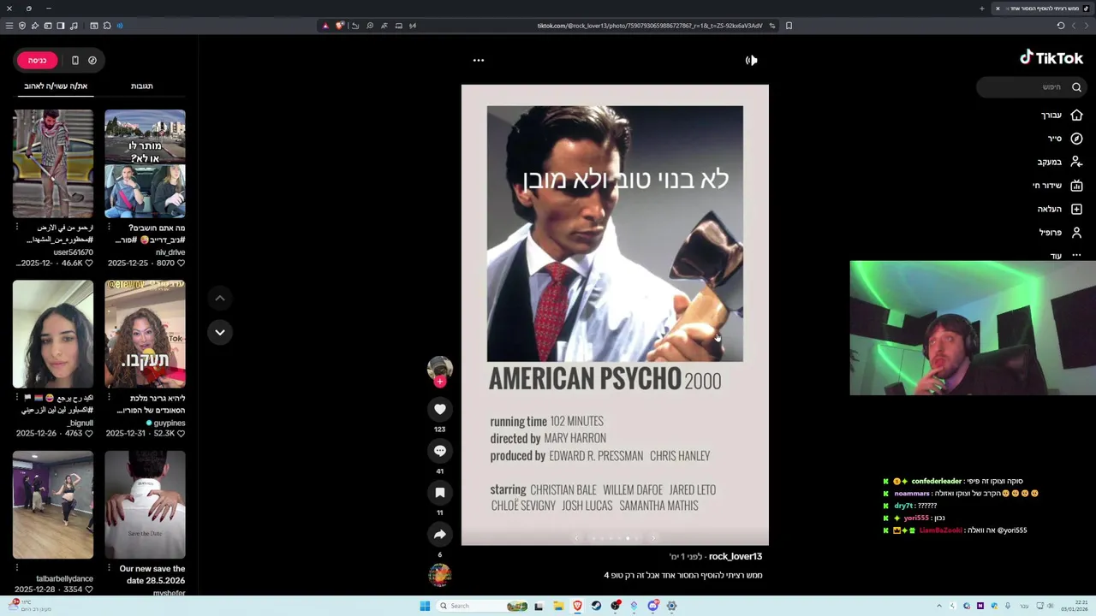Click the Brave lion shield in address bar
The image size is (1096, 616).
tap(340, 26)
